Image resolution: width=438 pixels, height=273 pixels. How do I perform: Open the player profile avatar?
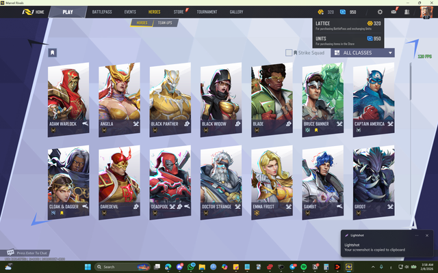426,12
